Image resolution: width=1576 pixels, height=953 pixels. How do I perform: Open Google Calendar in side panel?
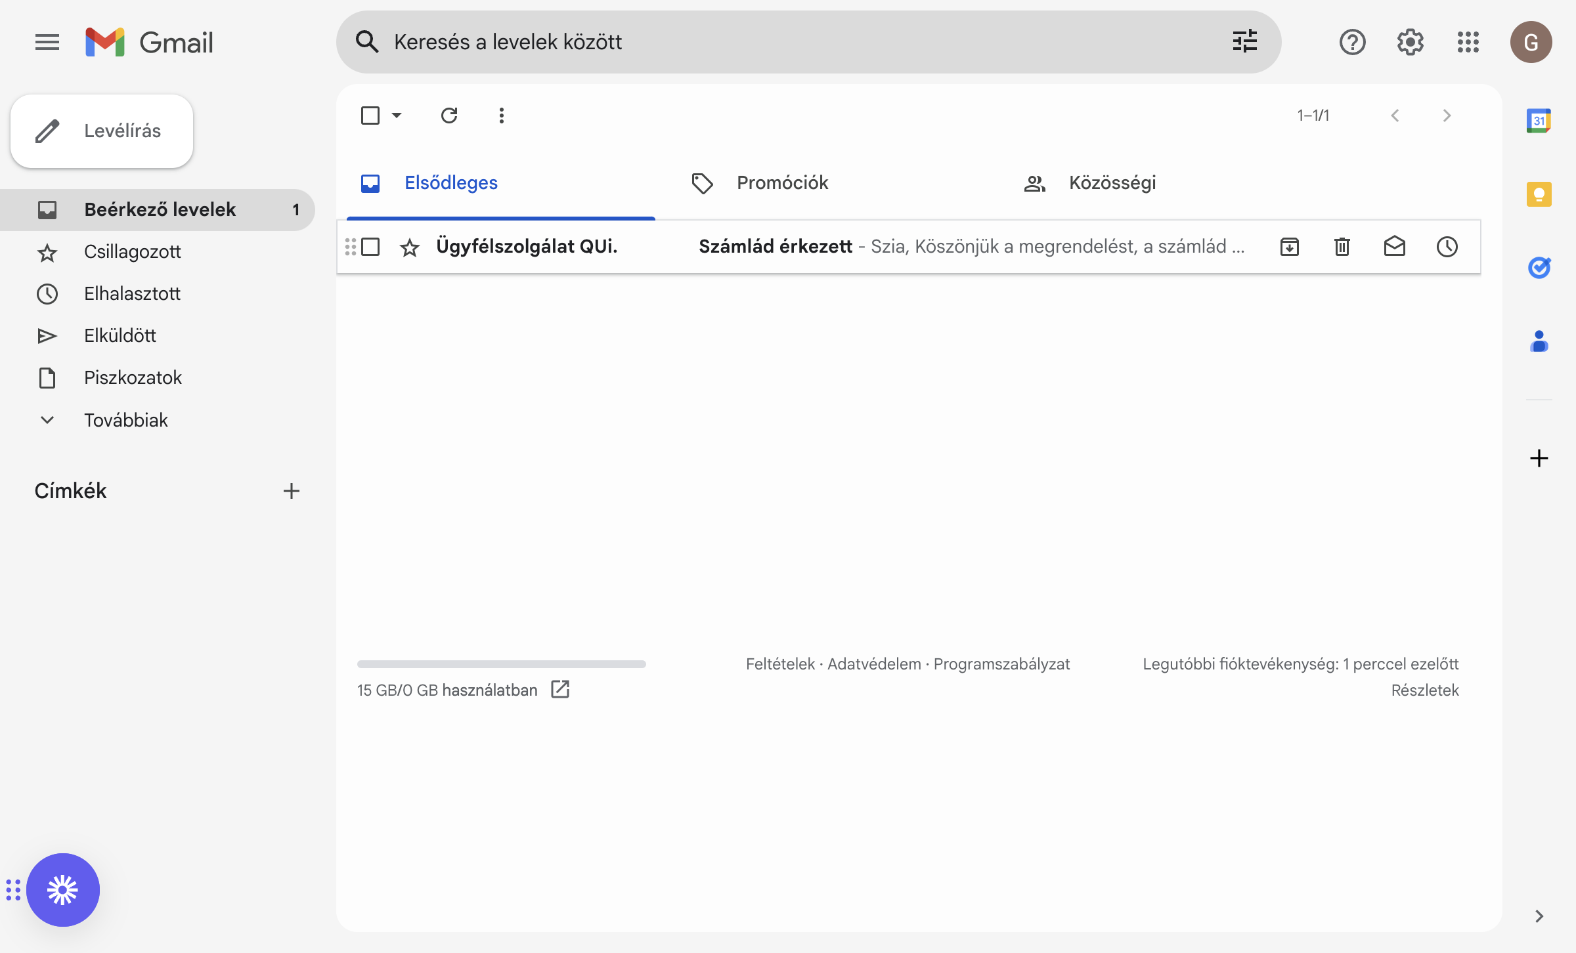coord(1539,121)
